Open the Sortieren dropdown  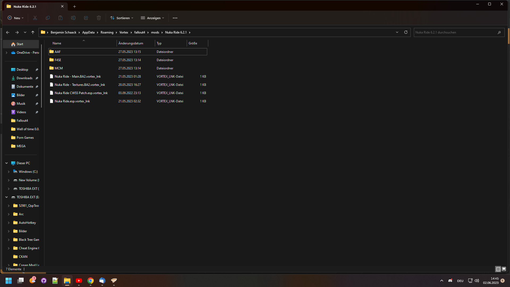coord(122,18)
